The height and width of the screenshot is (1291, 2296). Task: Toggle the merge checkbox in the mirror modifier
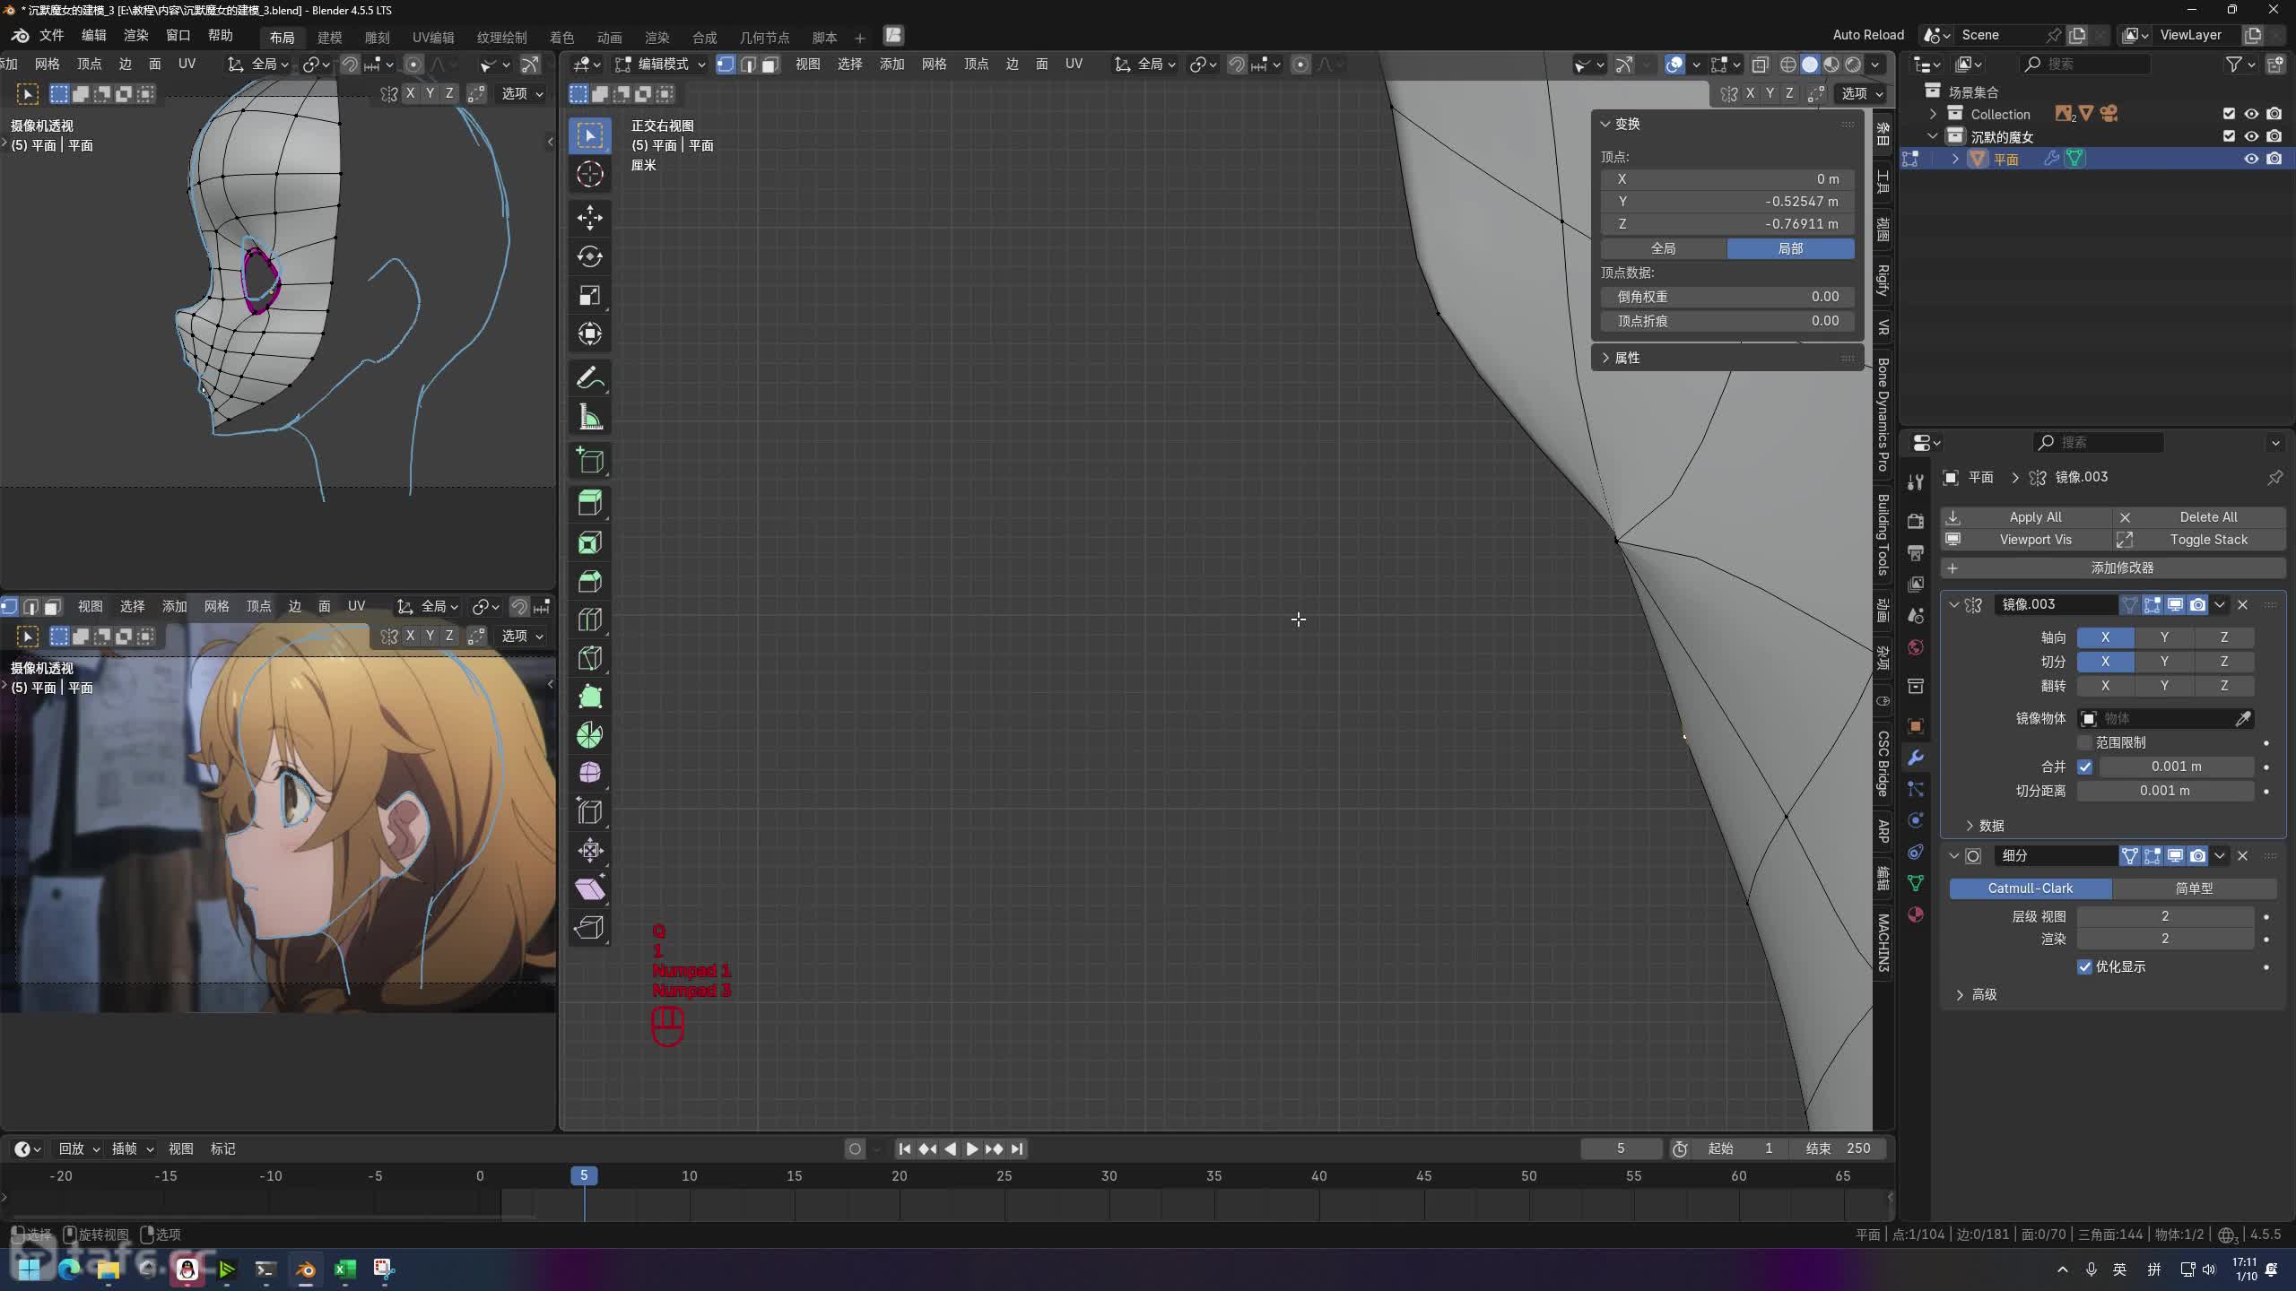click(x=2084, y=767)
